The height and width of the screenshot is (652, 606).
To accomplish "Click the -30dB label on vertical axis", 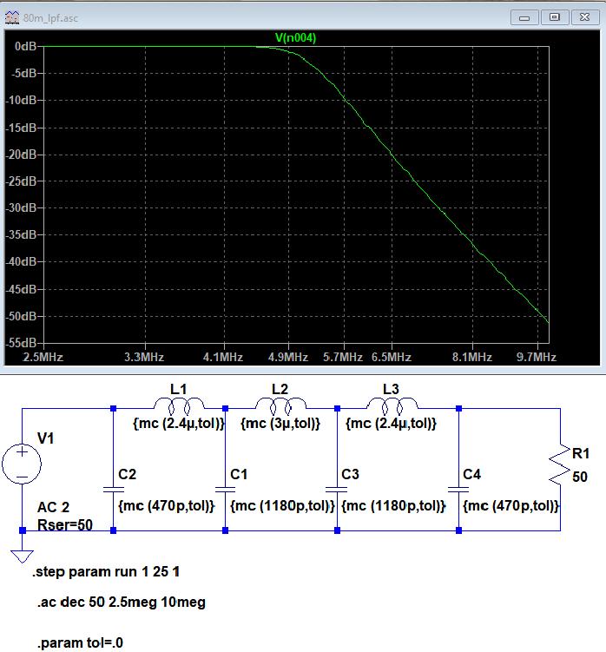I will click(x=20, y=208).
